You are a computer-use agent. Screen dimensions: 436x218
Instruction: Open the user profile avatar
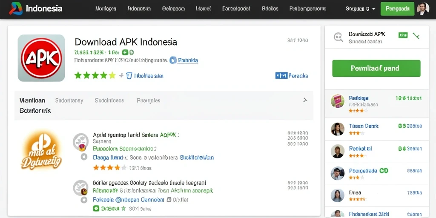[423, 9]
